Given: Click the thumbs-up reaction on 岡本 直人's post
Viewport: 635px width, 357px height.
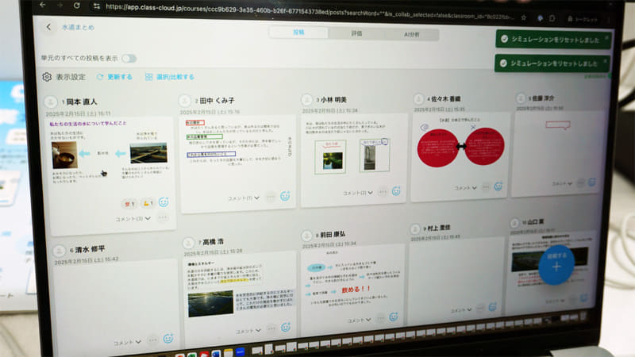Looking at the screenshot, I should pyautogui.click(x=148, y=203).
